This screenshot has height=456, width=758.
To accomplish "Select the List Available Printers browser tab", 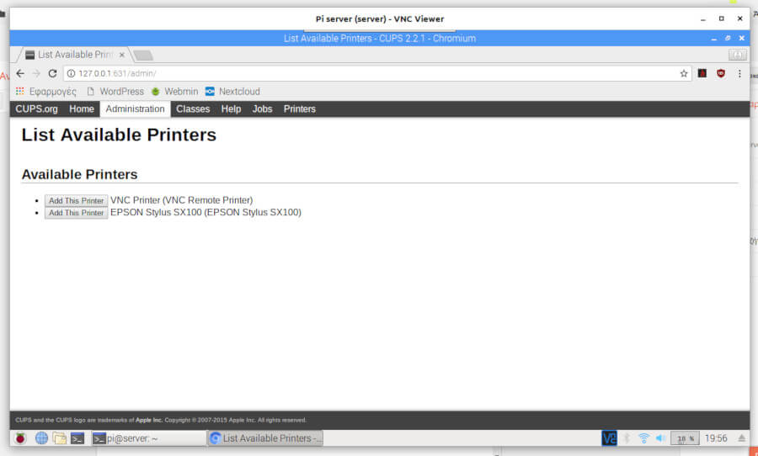I will pyautogui.click(x=74, y=55).
